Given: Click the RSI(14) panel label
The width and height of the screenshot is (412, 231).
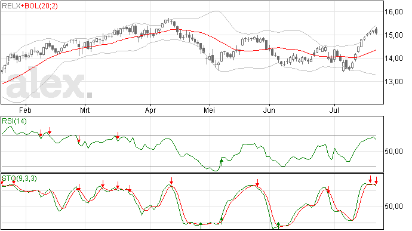Looking at the screenshot, I should (14, 121).
